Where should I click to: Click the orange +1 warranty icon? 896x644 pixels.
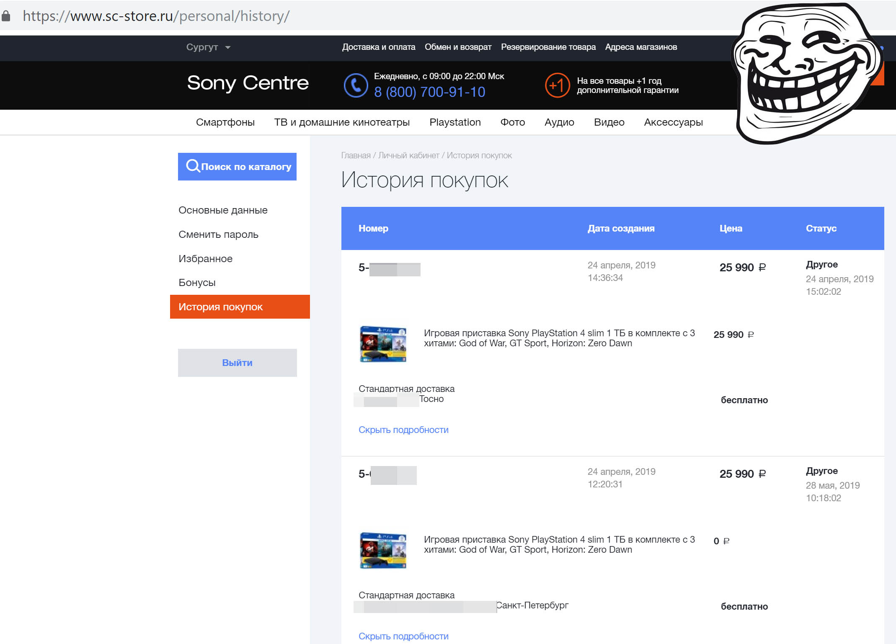pos(557,85)
